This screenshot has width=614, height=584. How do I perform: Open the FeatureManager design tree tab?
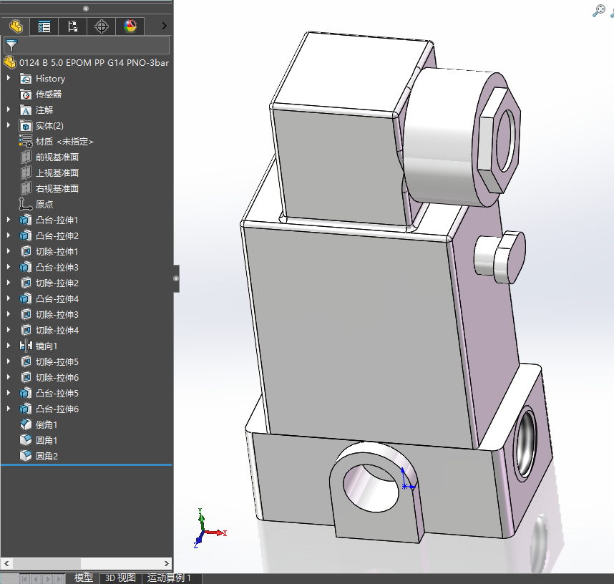click(x=16, y=26)
